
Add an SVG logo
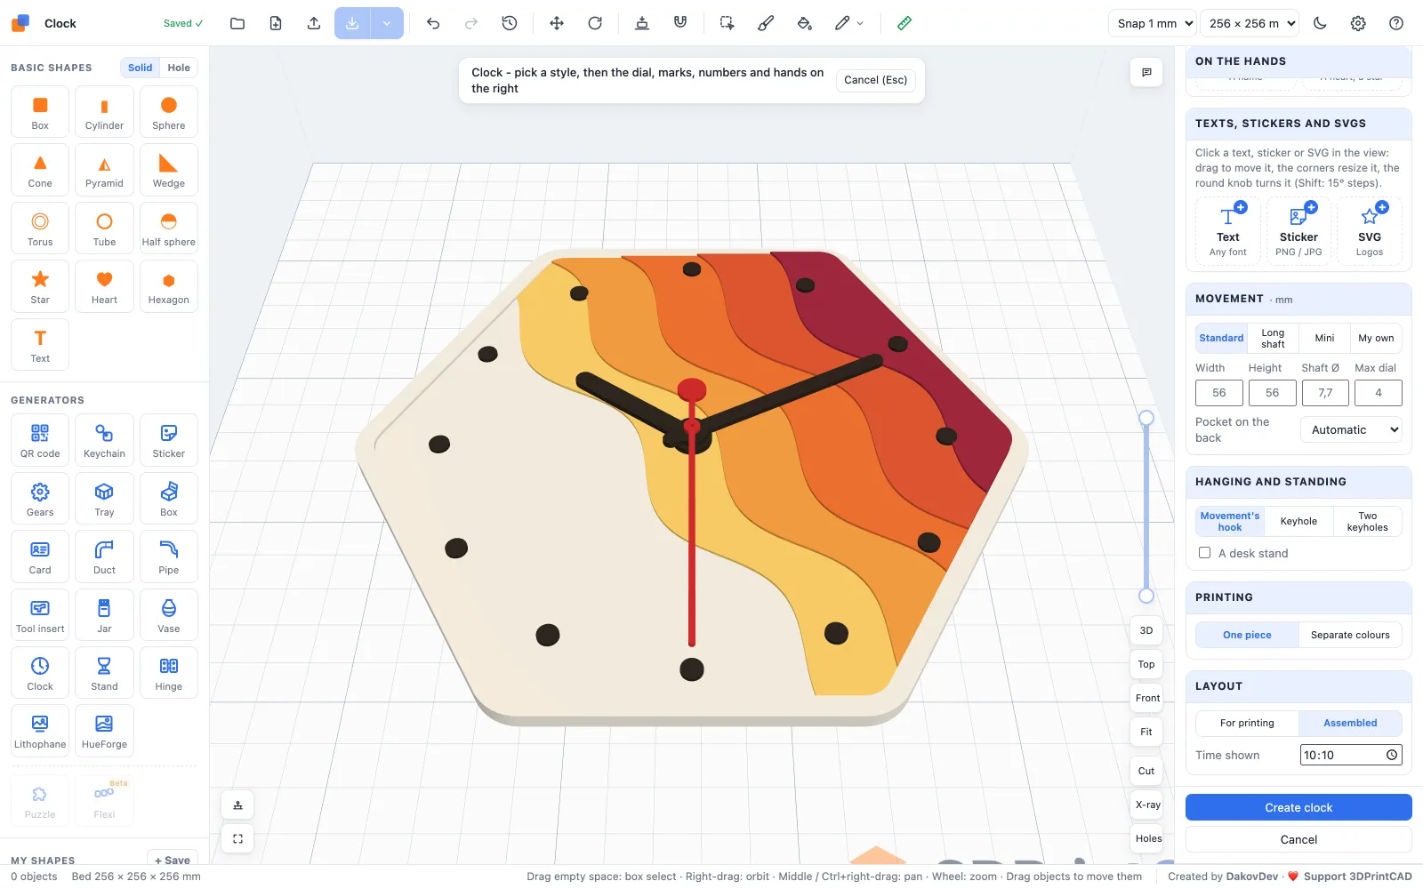(1370, 231)
